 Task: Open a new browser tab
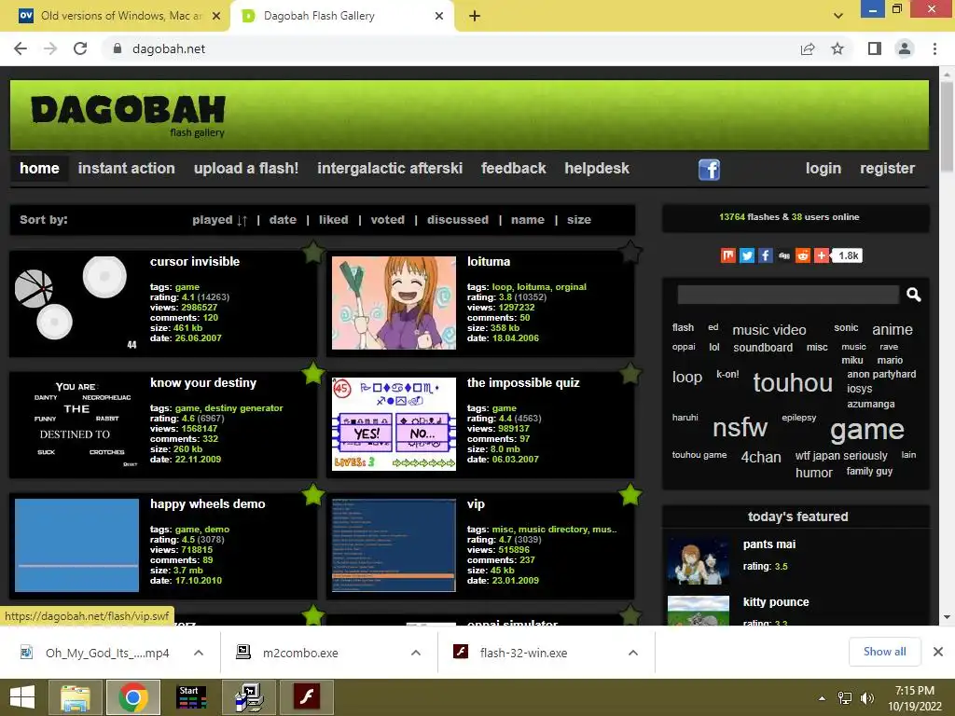(x=475, y=16)
